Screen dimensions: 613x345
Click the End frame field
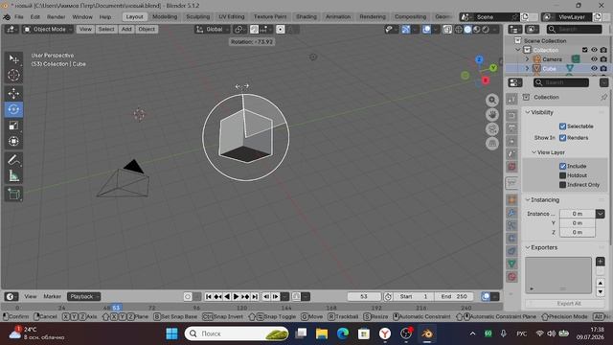pos(454,297)
